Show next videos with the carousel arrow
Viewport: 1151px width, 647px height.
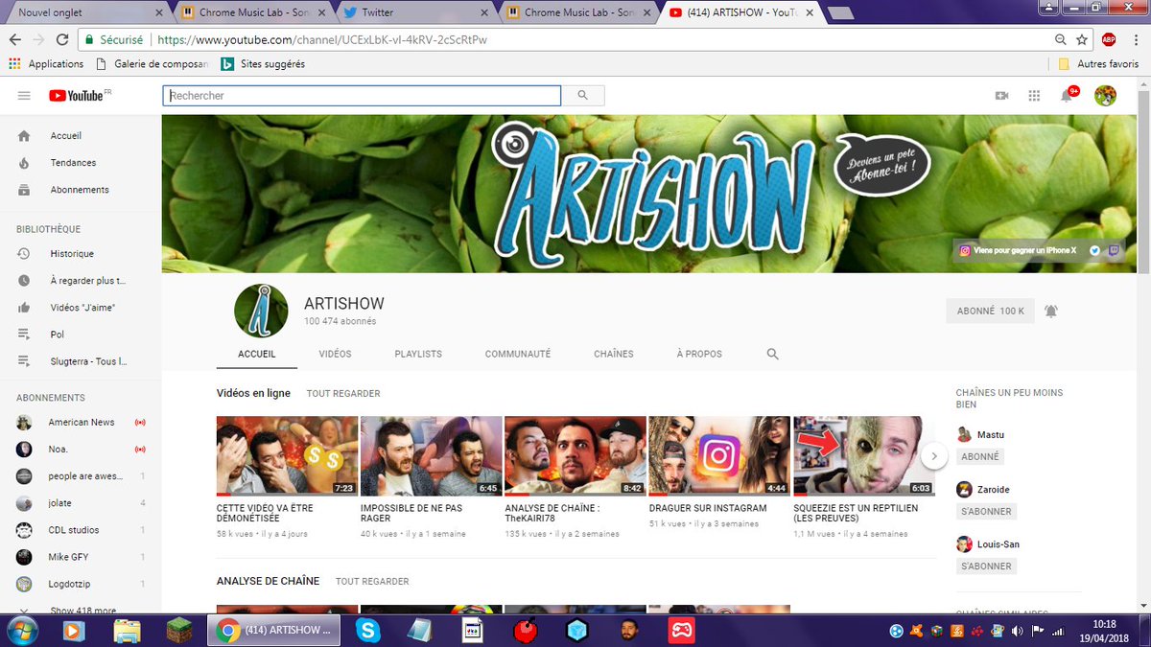pos(934,456)
